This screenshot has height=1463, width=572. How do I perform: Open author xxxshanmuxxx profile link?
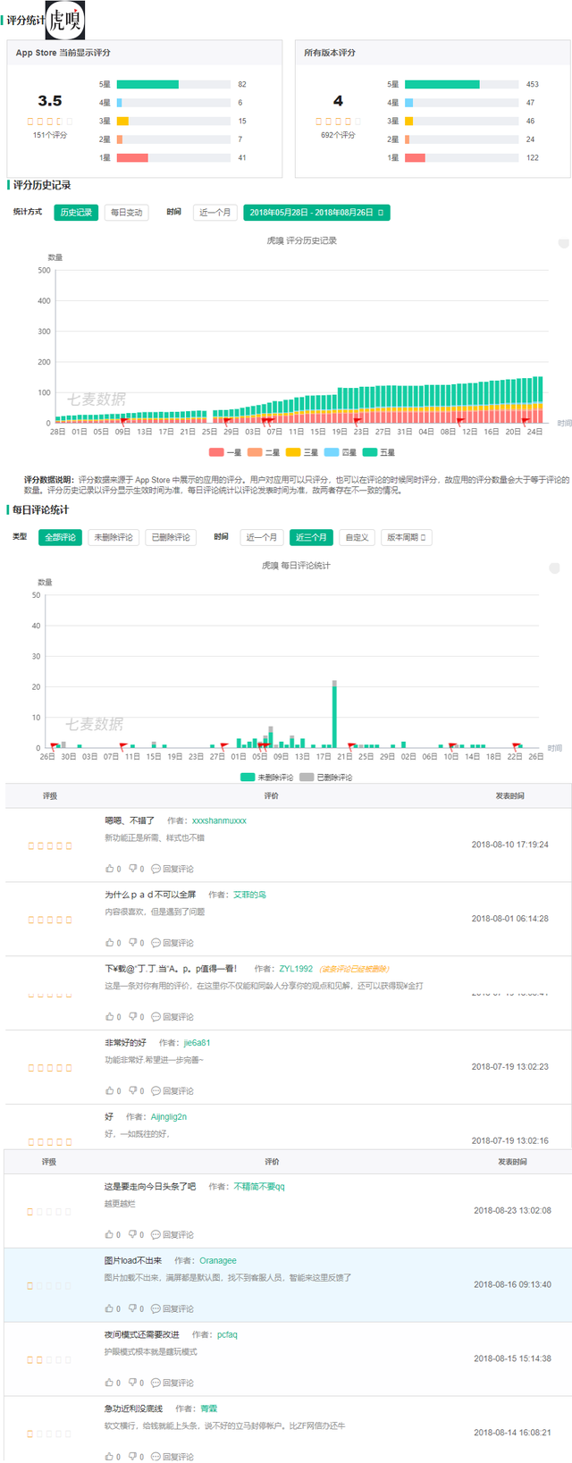(x=219, y=820)
